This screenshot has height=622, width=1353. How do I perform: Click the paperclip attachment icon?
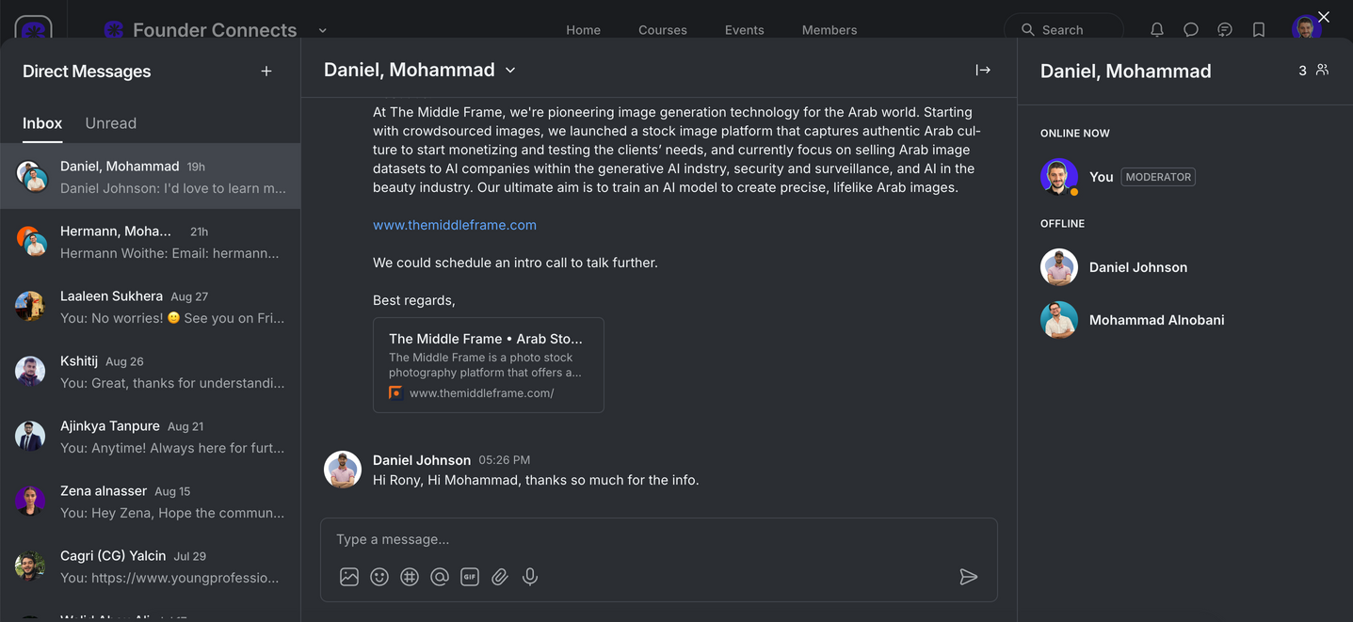pyautogui.click(x=500, y=577)
